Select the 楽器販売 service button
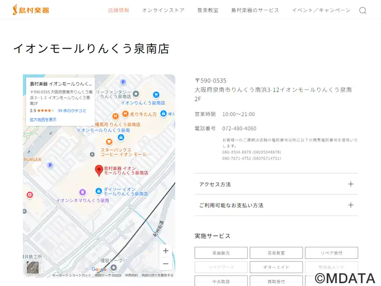This screenshot has width=381, height=286. (221, 253)
